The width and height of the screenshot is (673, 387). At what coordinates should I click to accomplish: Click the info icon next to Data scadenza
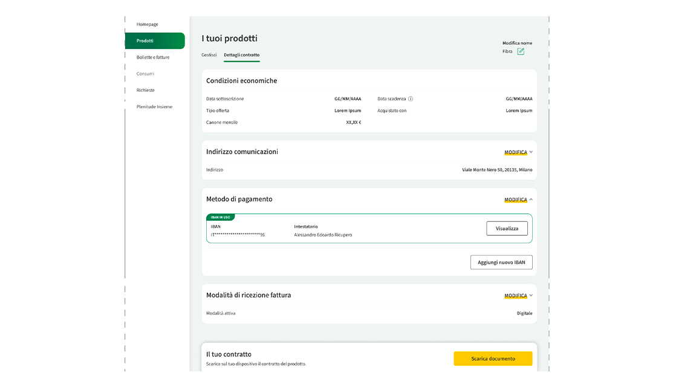[411, 99]
